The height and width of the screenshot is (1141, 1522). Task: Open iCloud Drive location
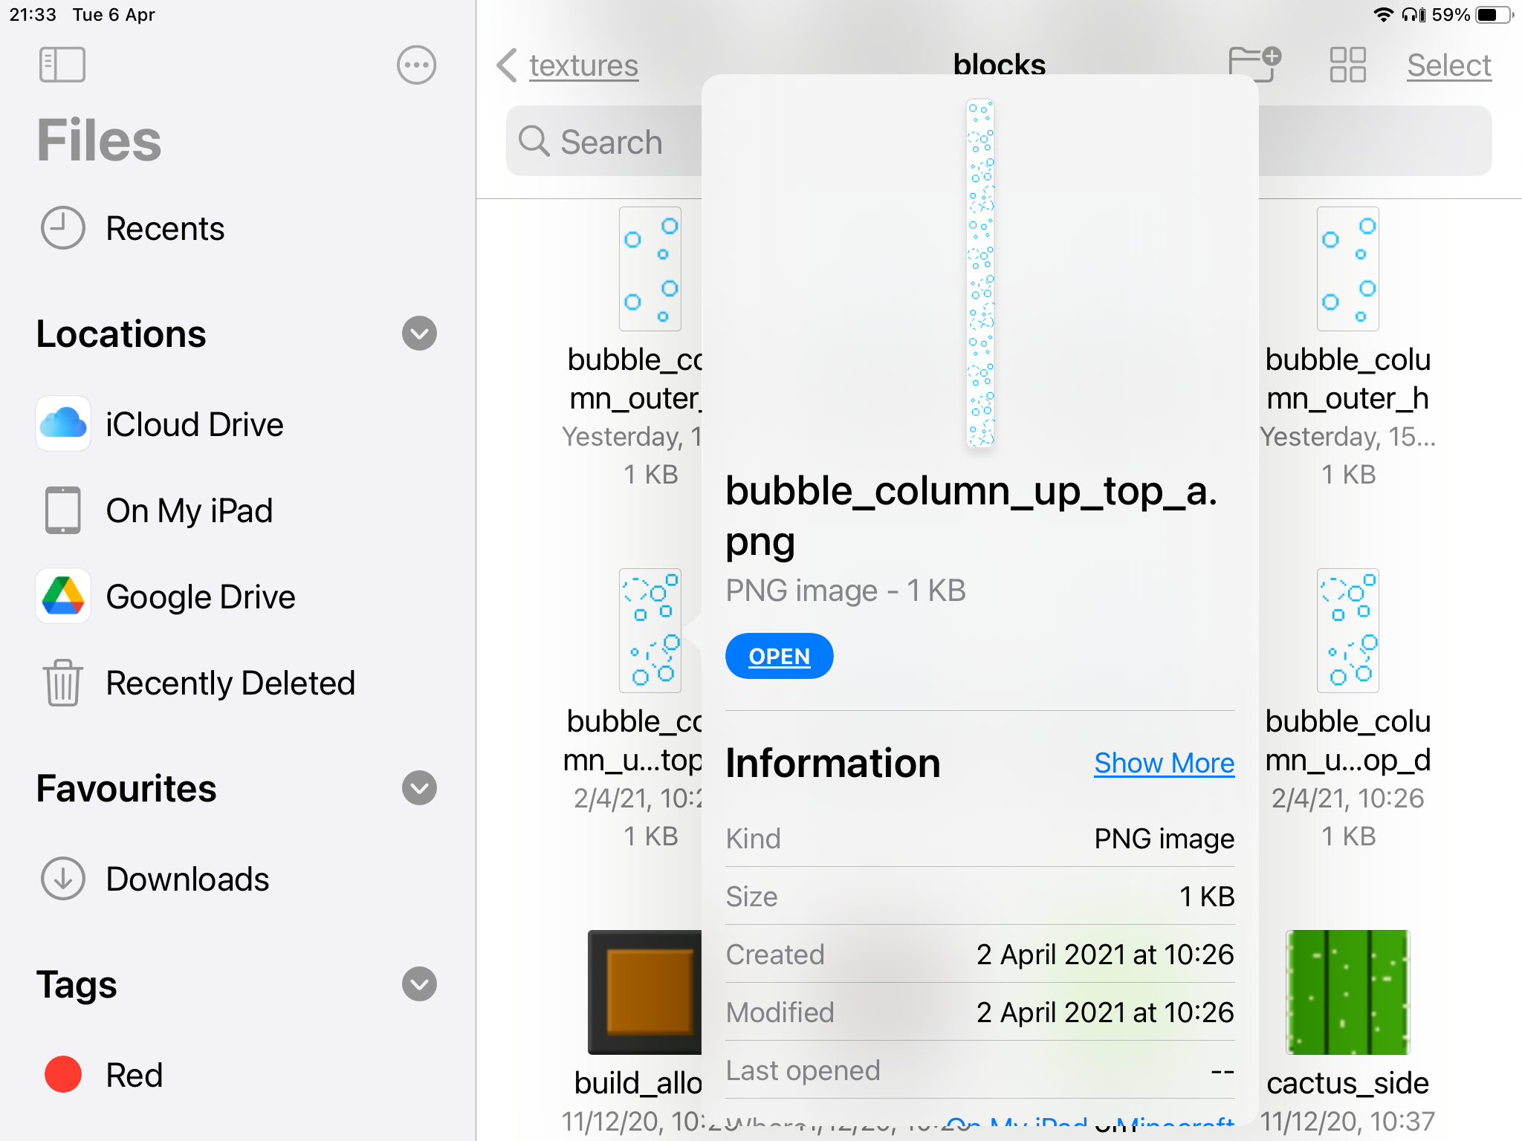coord(193,425)
